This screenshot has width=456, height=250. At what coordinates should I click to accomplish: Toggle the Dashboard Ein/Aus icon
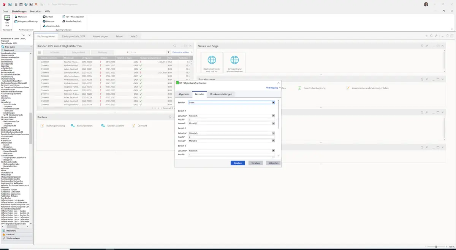pos(7,20)
